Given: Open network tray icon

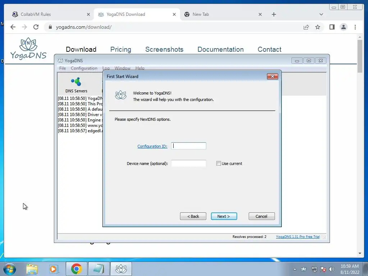Looking at the screenshot, I should click(x=314, y=269).
